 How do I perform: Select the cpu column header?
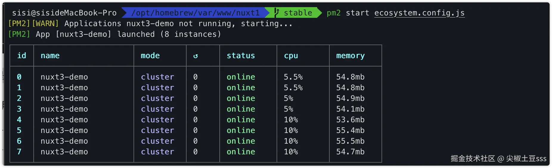(291, 56)
